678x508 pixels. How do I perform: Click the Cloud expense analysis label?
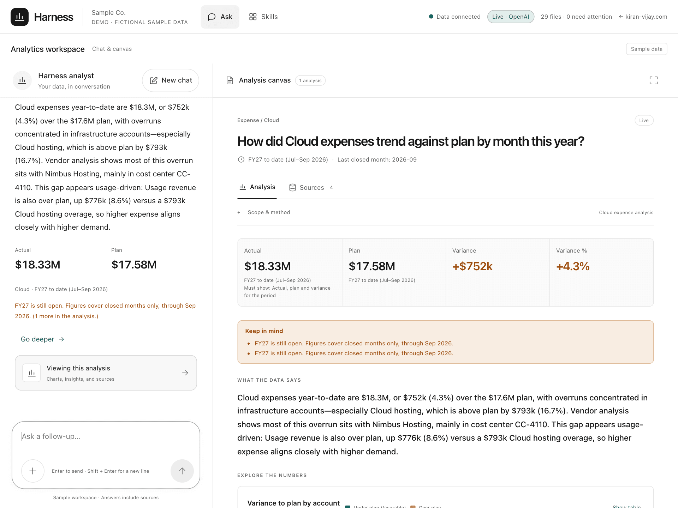click(626, 212)
